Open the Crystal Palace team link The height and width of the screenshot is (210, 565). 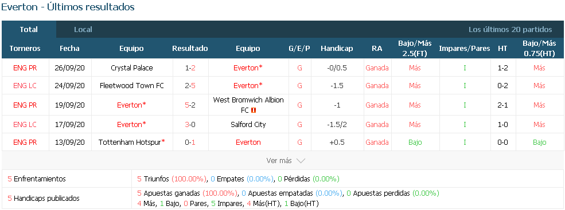(132, 68)
